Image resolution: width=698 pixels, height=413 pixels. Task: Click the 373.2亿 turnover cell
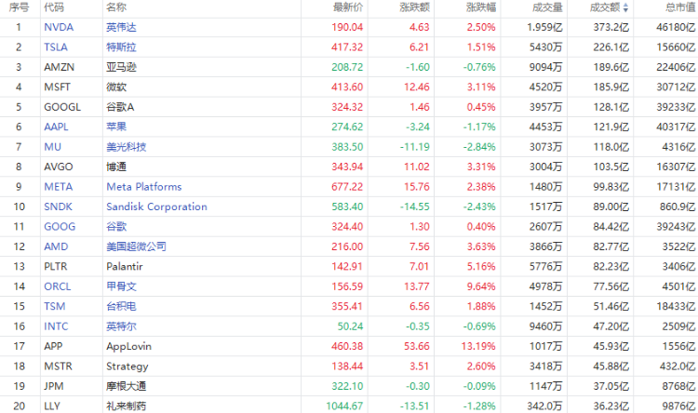pyautogui.click(x=611, y=27)
